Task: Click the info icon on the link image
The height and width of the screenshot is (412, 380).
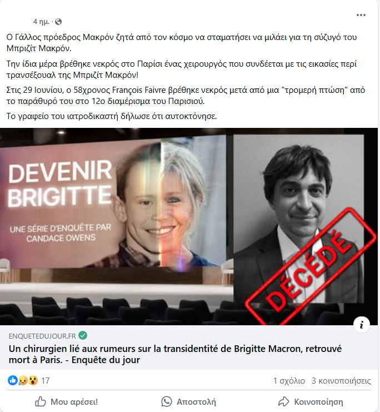Action: pyautogui.click(x=362, y=325)
